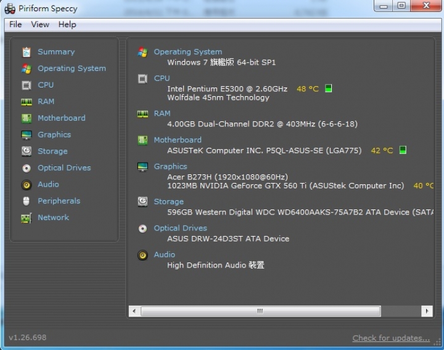Image resolution: width=444 pixels, height=350 pixels.
Task: Click the RAM heading link in the summary
Action: coord(162,113)
